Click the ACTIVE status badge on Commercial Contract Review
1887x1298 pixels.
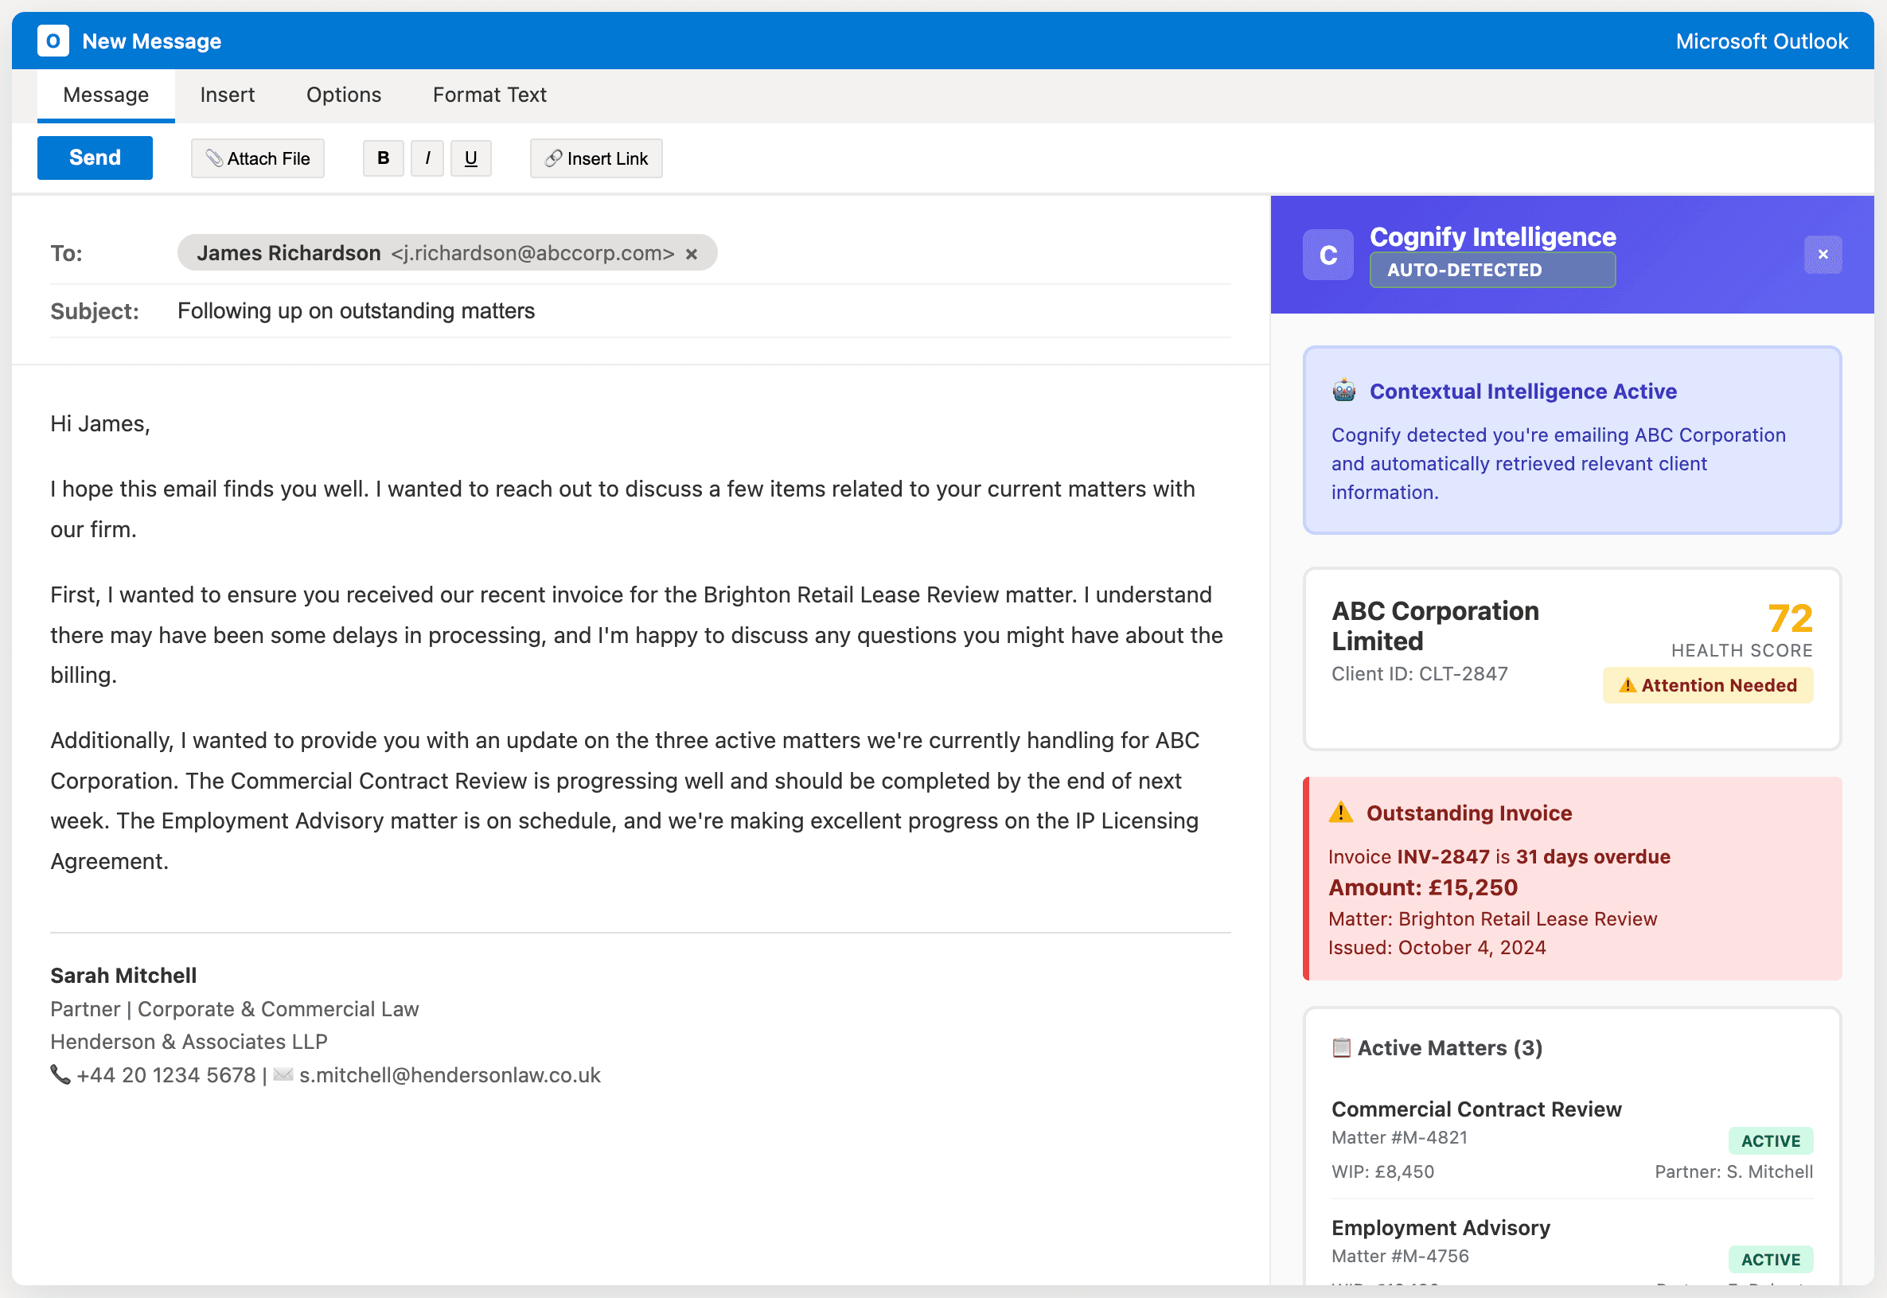point(1771,1140)
